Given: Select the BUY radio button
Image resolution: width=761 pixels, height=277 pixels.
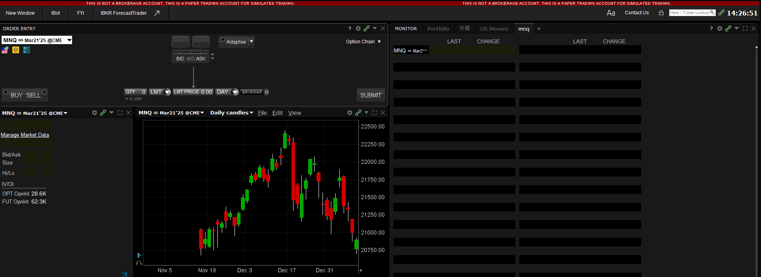Looking at the screenshot, I should pyautogui.click(x=6, y=92).
